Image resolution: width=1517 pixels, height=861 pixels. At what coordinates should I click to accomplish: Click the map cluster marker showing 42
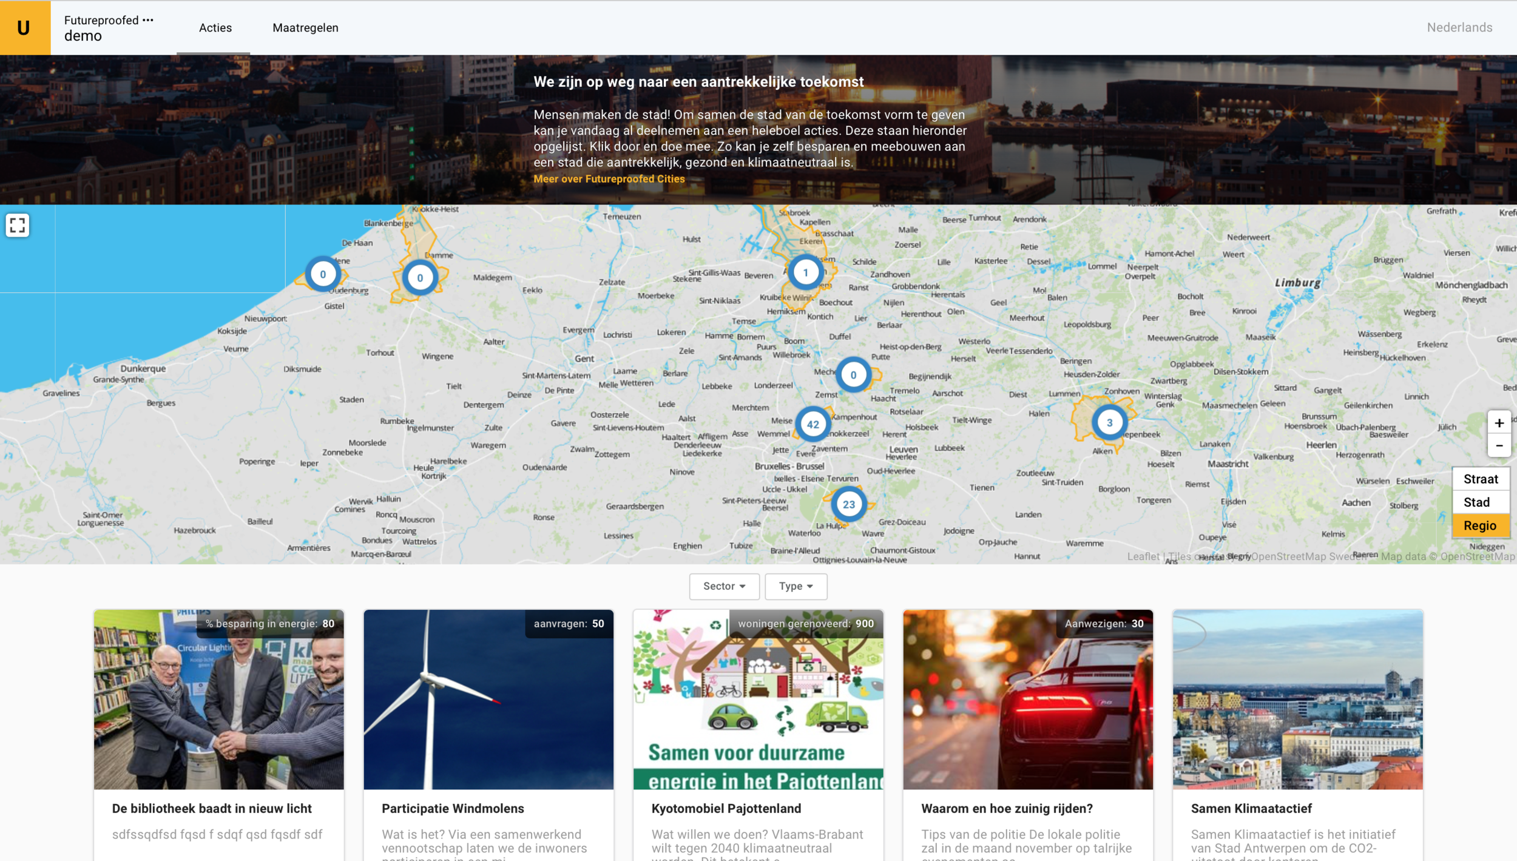click(x=813, y=424)
